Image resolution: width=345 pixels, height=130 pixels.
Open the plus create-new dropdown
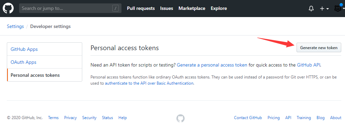click(x=324, y=9)
